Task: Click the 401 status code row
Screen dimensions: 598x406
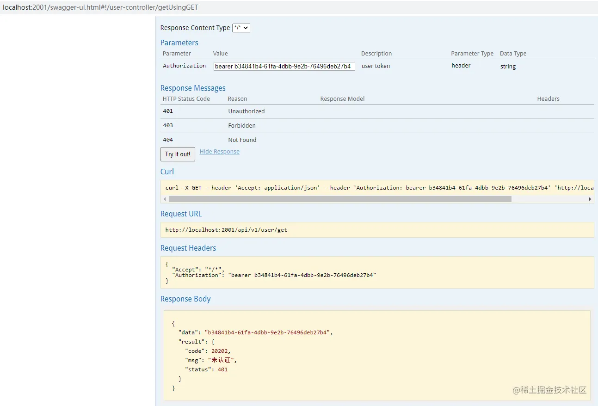Action: tap(377, 111)
